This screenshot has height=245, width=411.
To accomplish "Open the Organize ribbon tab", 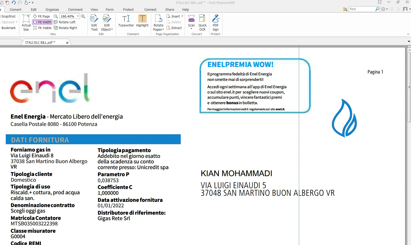I will (x=52, y=10).
